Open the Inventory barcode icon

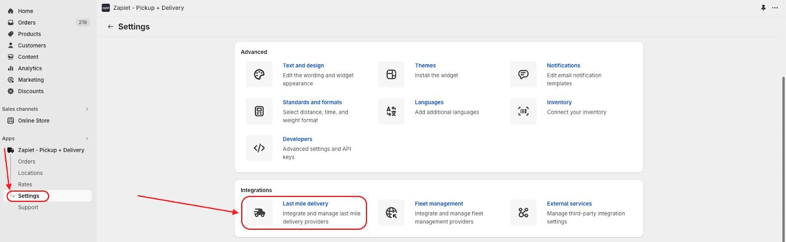click(523, 111)
